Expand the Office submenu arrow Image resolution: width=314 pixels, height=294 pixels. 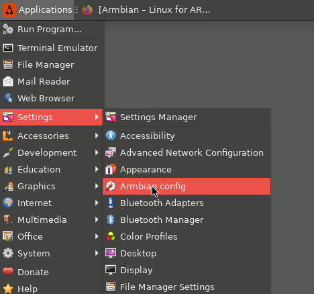(97, 236)
